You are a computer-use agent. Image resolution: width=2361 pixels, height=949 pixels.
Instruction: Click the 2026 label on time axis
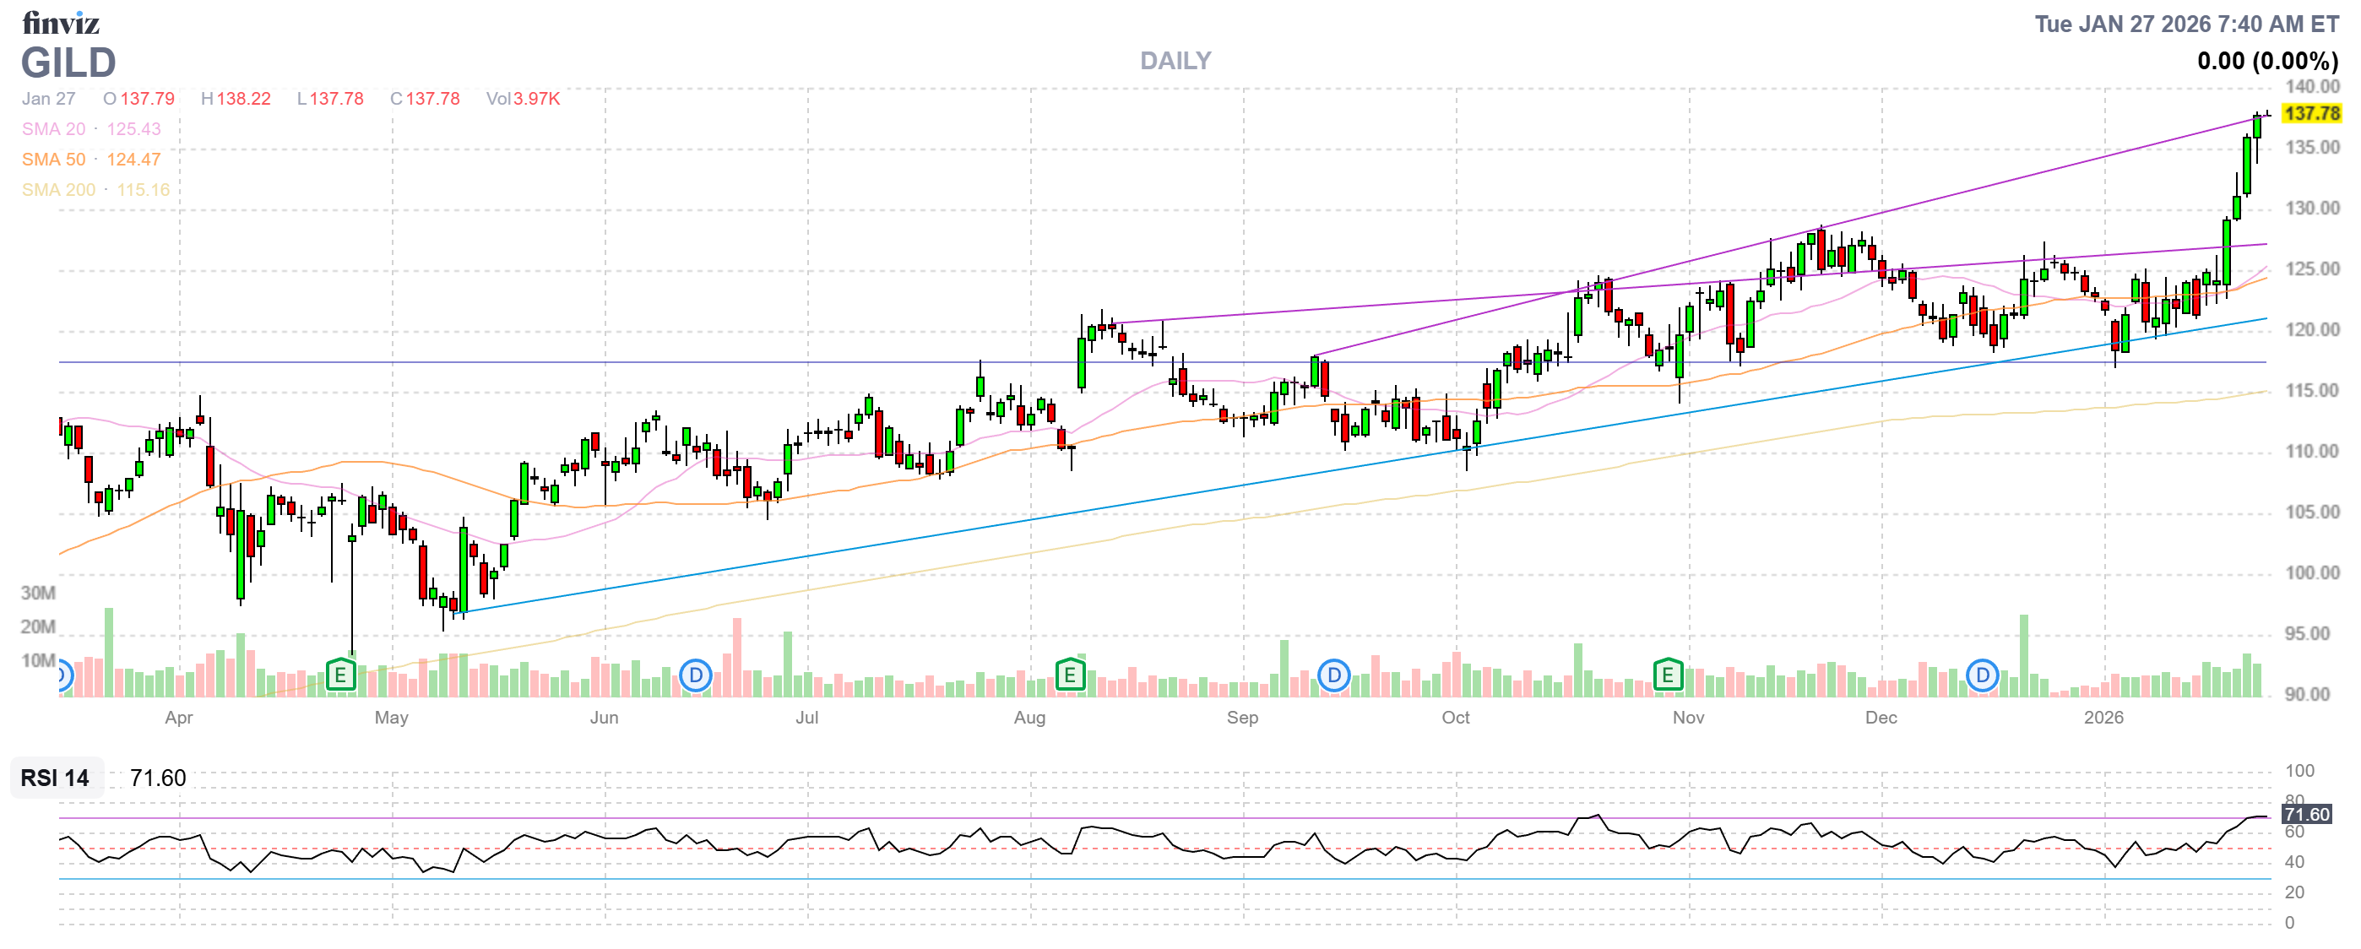(x=2103, y=718)
